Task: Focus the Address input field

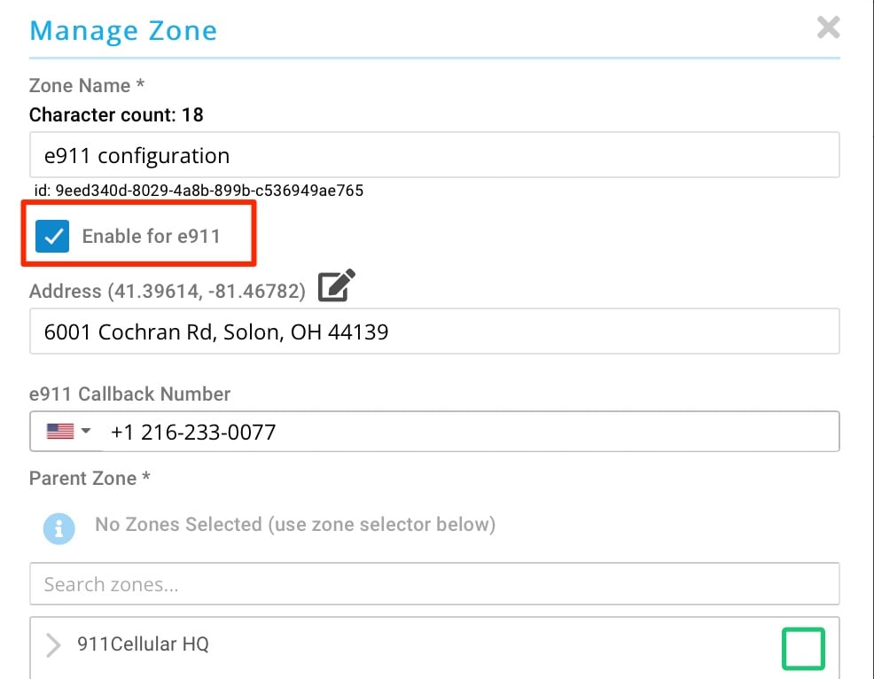Action: pos(434,332)
